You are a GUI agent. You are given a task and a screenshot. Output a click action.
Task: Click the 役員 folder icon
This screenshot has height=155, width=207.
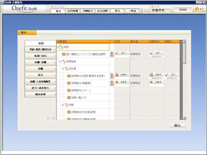66,105
